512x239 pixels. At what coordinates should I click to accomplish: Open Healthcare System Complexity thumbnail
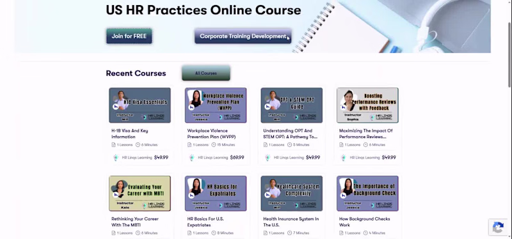[x=292, y=194]
